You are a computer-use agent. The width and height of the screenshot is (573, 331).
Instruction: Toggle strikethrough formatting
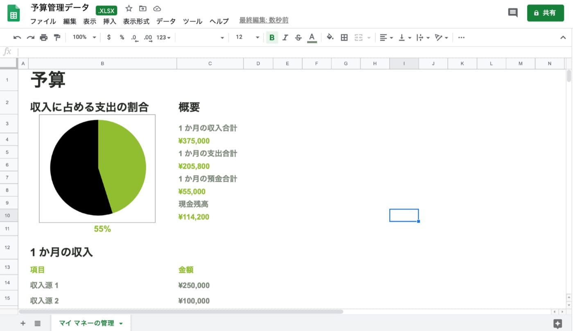point(298,38)
